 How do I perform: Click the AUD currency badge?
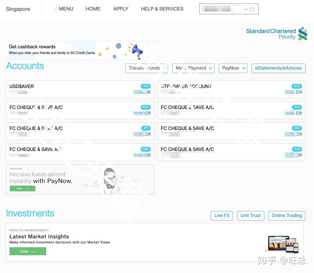(x=297, y=107)
